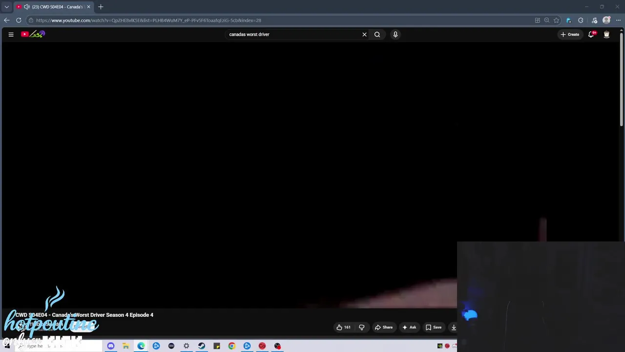625x352 pixels.
Task: Click the NVIDIA system tray icon
Action: [x=439, y=346]
